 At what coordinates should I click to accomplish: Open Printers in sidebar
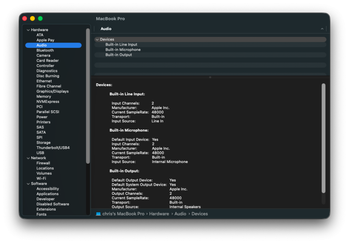tap(43, 122)
